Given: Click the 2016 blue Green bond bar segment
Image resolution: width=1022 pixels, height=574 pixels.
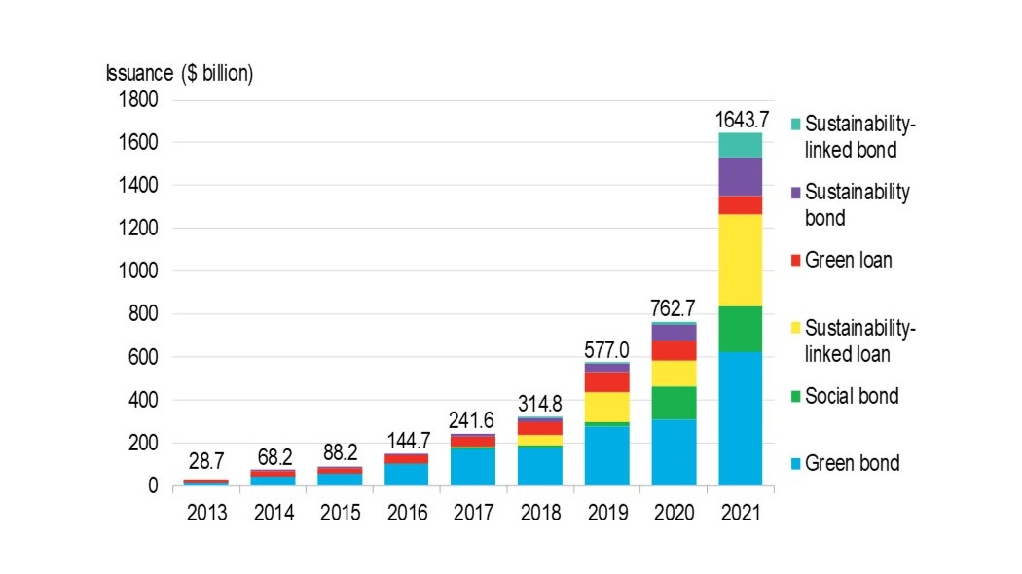Looking at the screenshot, I should (x=407, y=475).
